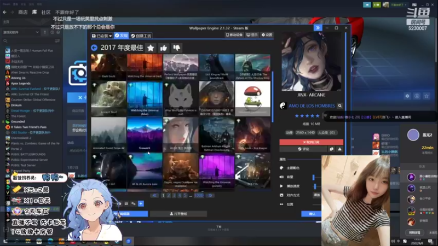The image size is (438, 246).
Task: Open the 设置 gear settings
Action: pyautogui.click(x=267, y=35)
